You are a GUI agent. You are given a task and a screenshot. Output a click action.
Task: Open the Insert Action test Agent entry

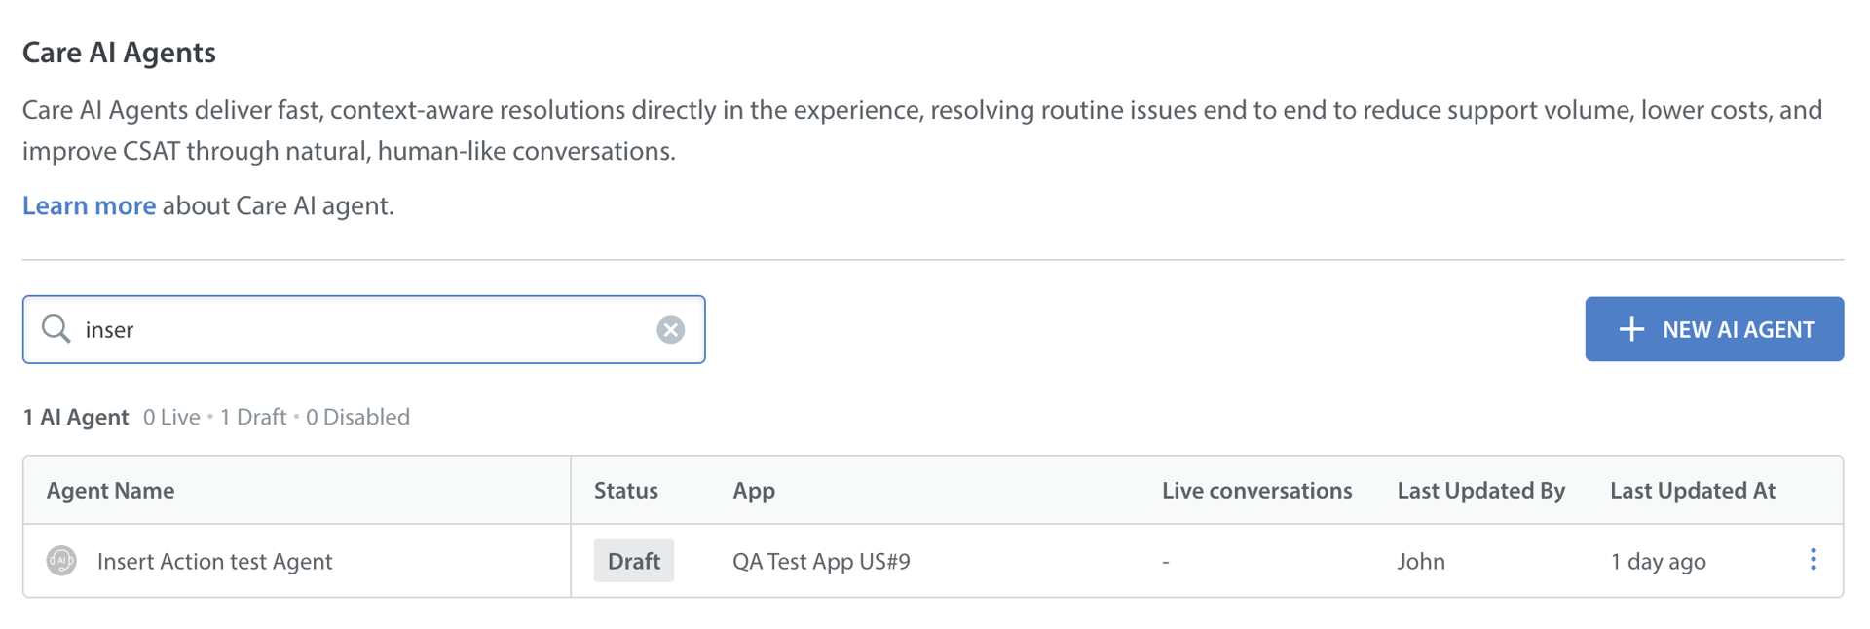point(214,562)
